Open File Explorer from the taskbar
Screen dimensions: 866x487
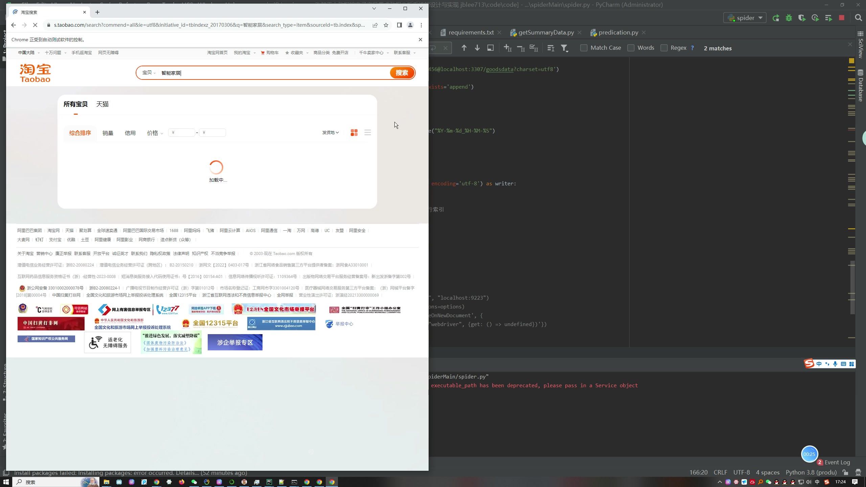[x=107, y=482]
